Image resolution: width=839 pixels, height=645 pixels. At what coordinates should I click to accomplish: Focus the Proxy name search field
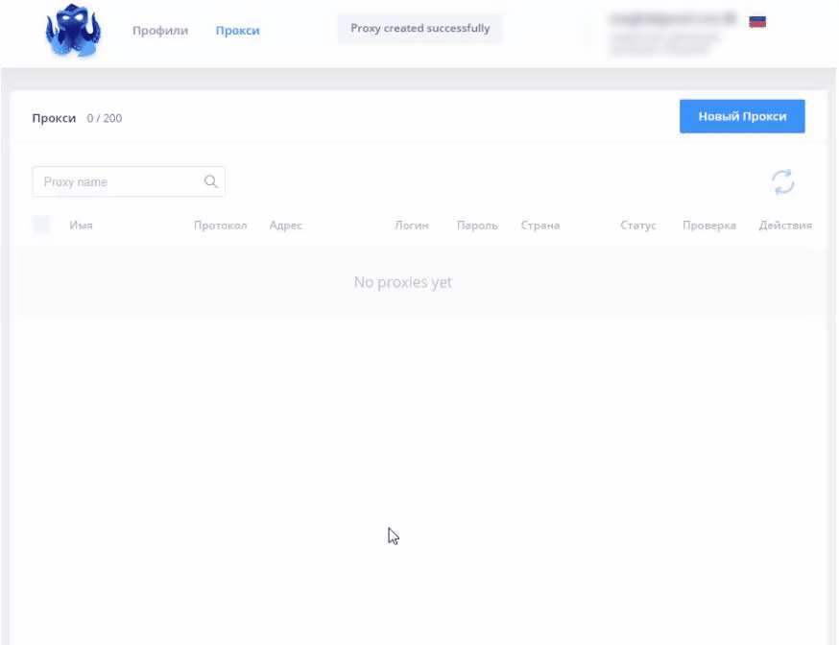point(129,181)
